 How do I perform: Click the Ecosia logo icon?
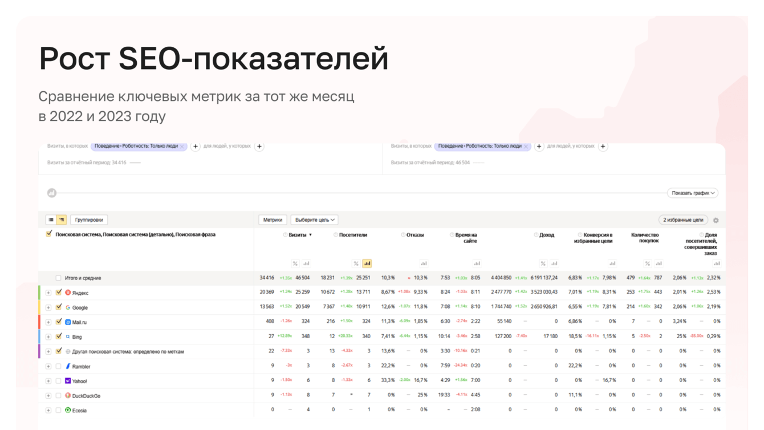(x=68, y=410)
